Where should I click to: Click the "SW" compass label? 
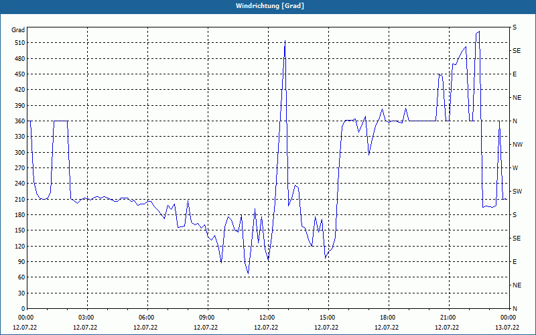[517, 192]
